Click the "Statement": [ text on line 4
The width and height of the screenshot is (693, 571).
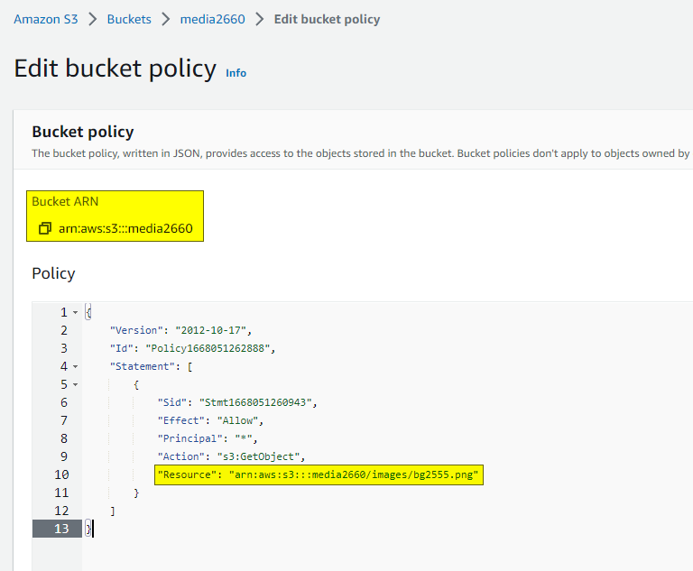tap(152, 367)
